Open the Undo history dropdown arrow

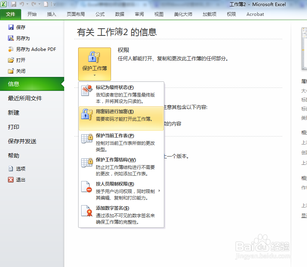[27, 4]
